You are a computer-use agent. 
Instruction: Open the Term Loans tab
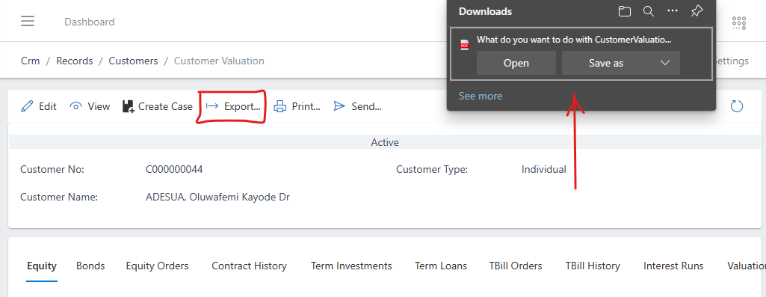(x=441, y=266)
